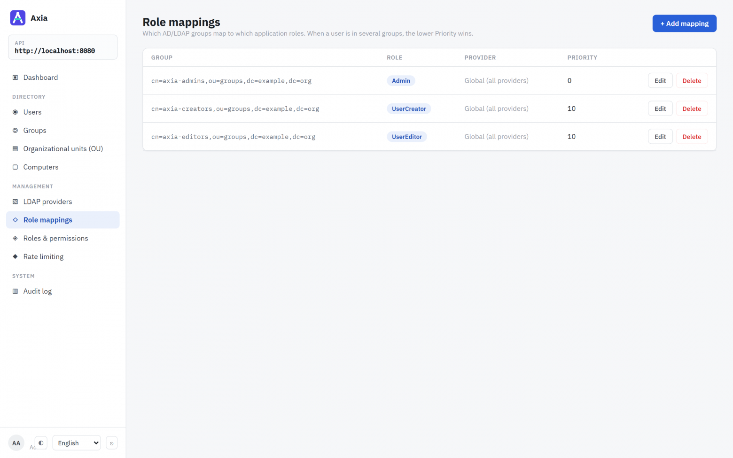This screenshot has height=458, width=733.
Task: Delete the axia-admins mapping
Action: click(692, 81)
